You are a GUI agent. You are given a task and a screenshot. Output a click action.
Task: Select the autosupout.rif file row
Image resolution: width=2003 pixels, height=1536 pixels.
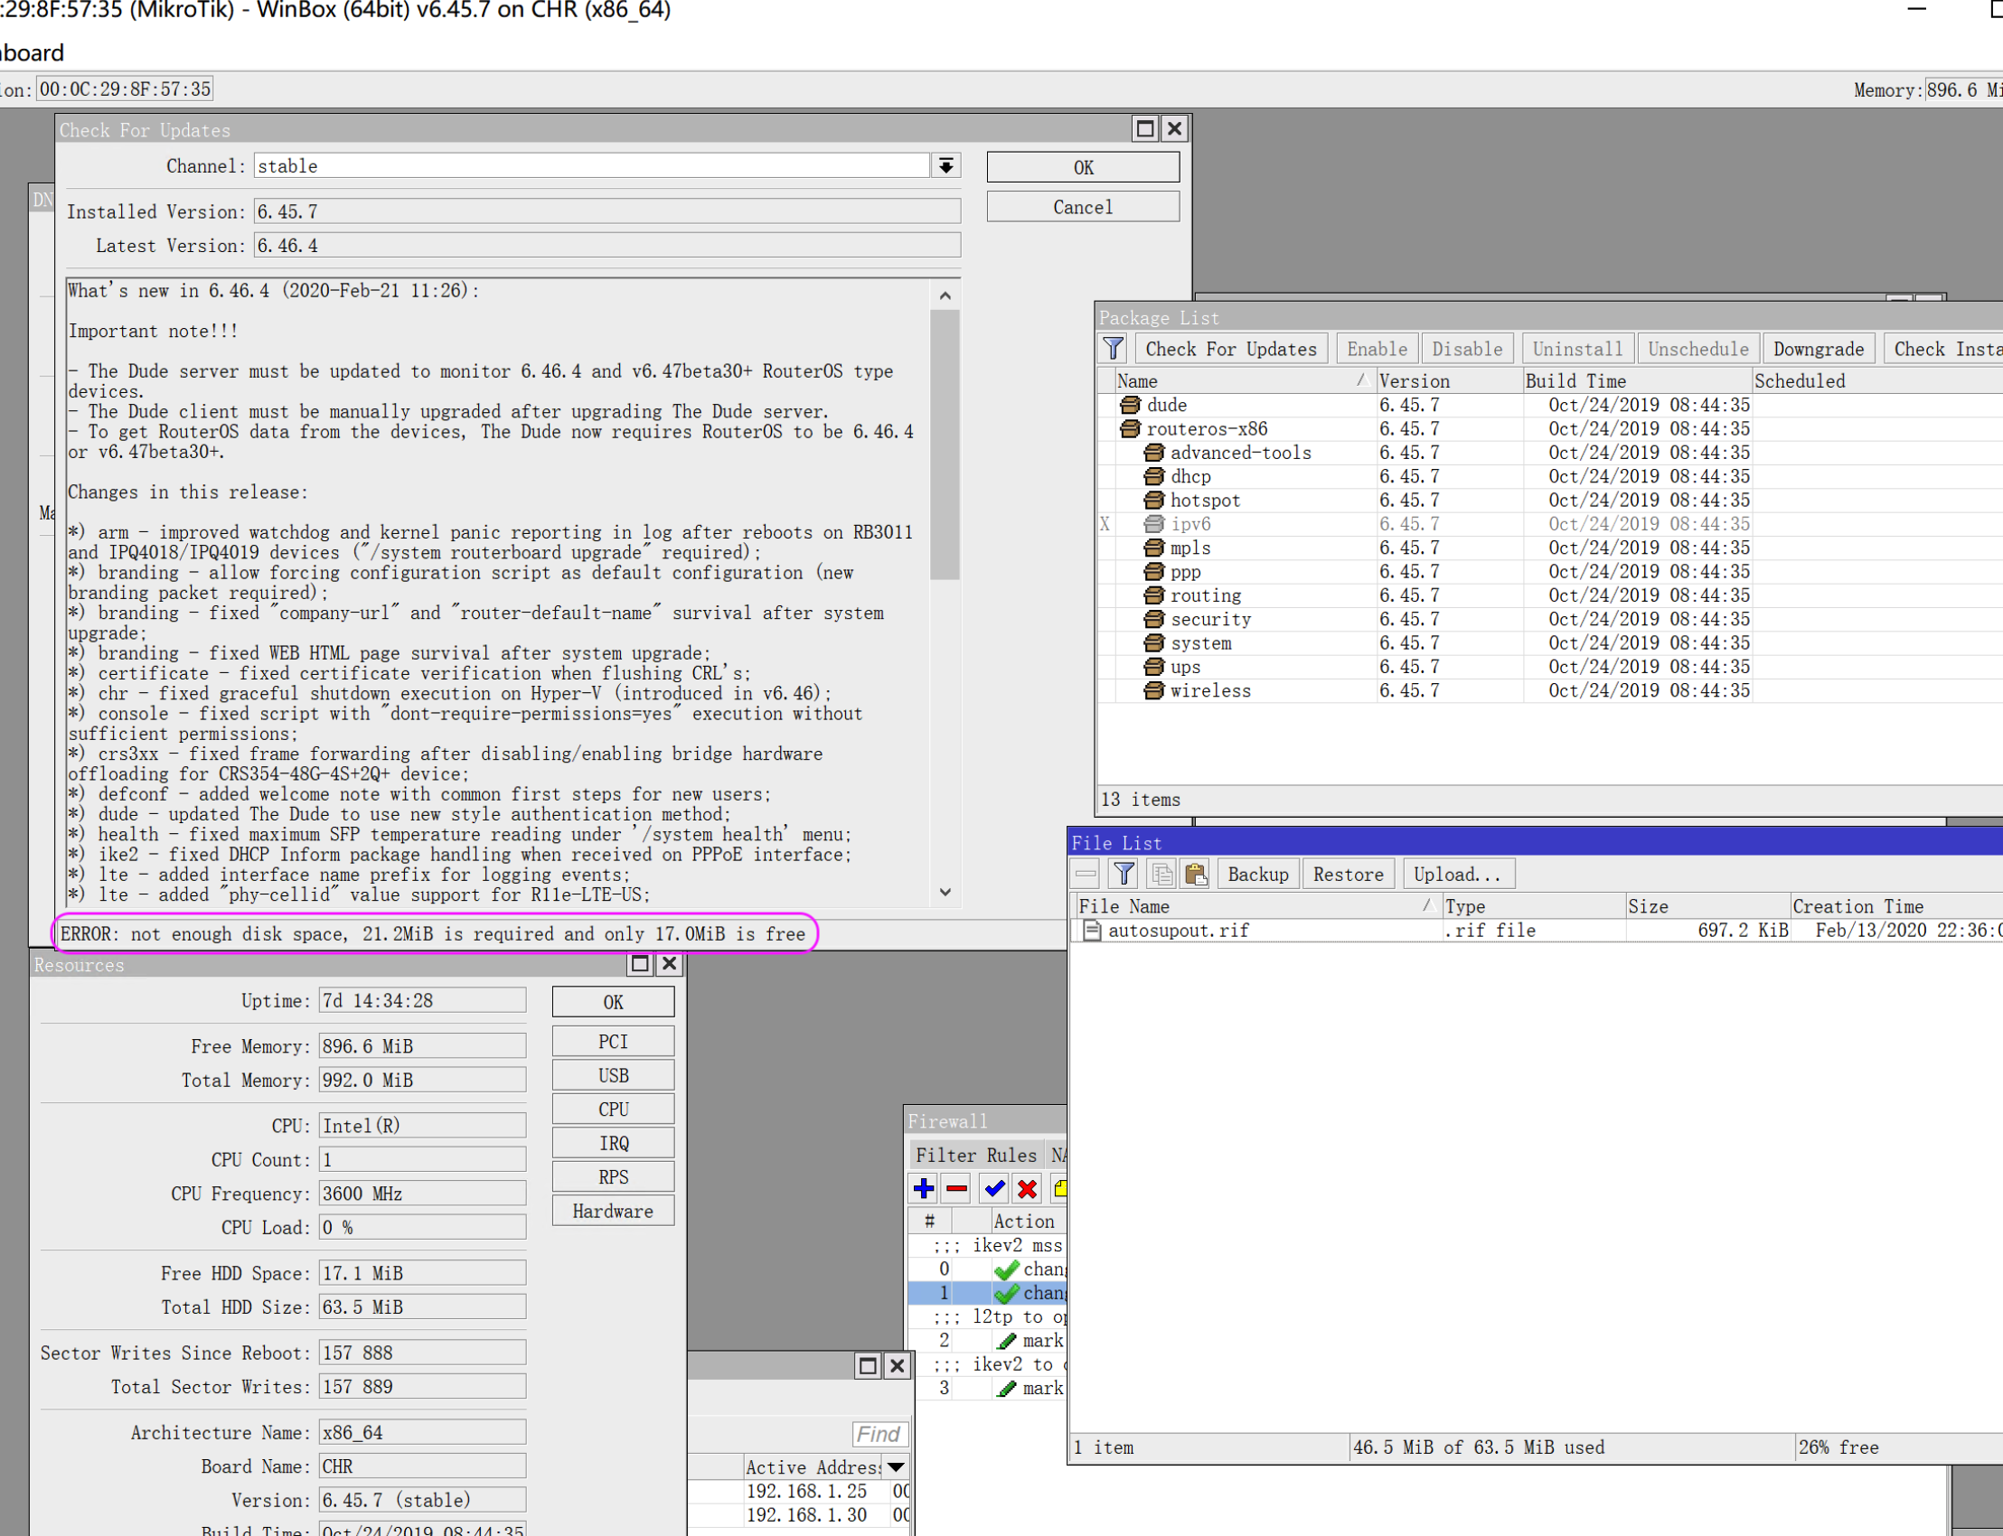pos(1178,930)
